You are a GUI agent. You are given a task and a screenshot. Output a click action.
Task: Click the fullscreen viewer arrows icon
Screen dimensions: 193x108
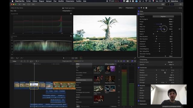pos(135,58)
